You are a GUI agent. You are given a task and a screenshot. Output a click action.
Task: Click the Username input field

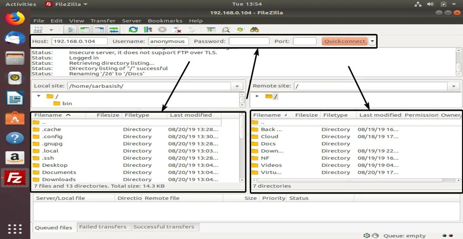tap(168, 41)
